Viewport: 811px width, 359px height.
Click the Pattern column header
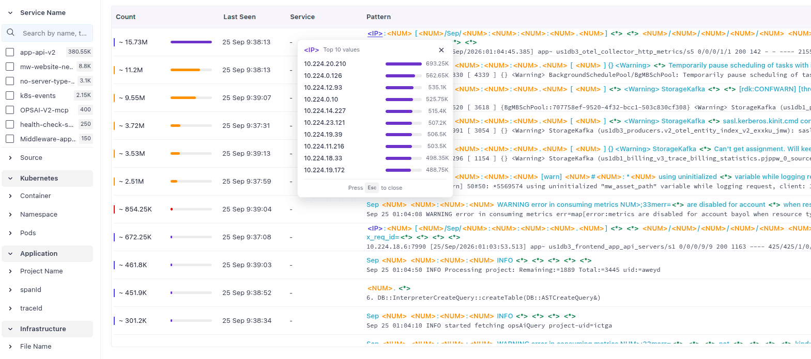[378, 17]
